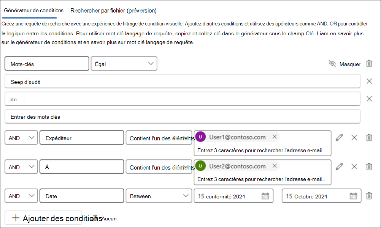Edit the Expéditeur recipients with pencil icon
Screen dimensions: 381x228
coord(340,137)
